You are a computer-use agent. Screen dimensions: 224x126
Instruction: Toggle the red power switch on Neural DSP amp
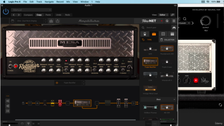point(196,80)
